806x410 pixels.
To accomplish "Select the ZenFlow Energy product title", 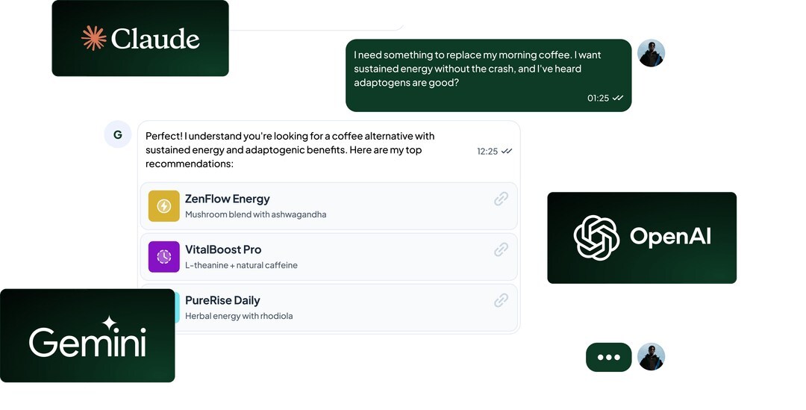I will [x=227, y=199].
